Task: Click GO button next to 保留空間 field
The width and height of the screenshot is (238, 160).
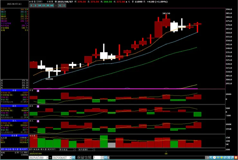Action: 105,157
